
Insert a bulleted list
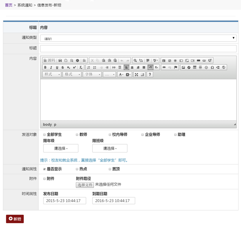[95, 68]
